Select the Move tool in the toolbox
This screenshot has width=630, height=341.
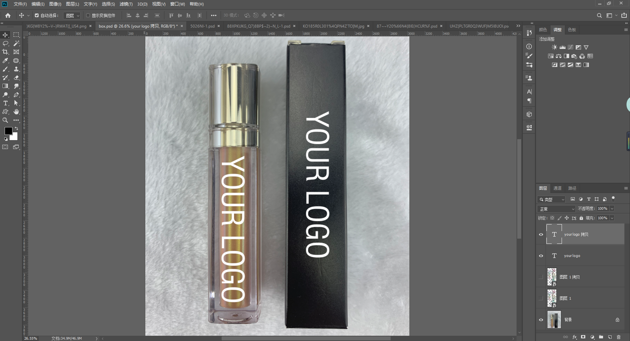pyautogui.click(x=5, y=35)
